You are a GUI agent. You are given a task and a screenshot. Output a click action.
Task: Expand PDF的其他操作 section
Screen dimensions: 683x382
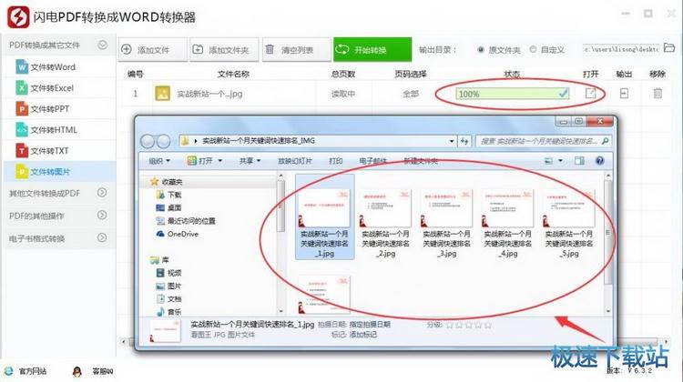click(102, 215)
